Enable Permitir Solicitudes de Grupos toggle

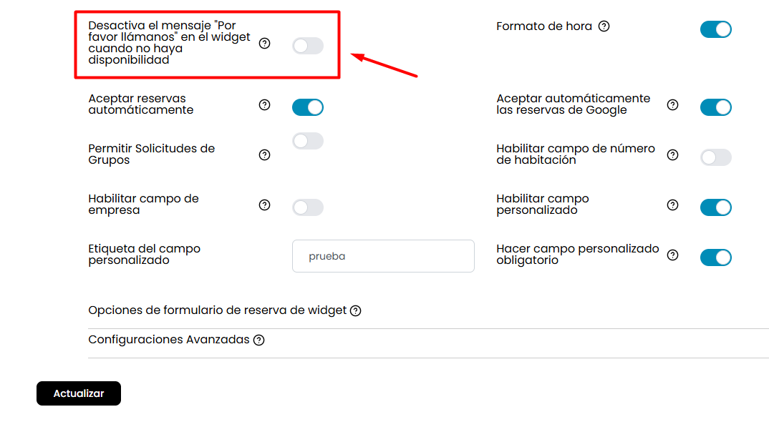point(307,141)
